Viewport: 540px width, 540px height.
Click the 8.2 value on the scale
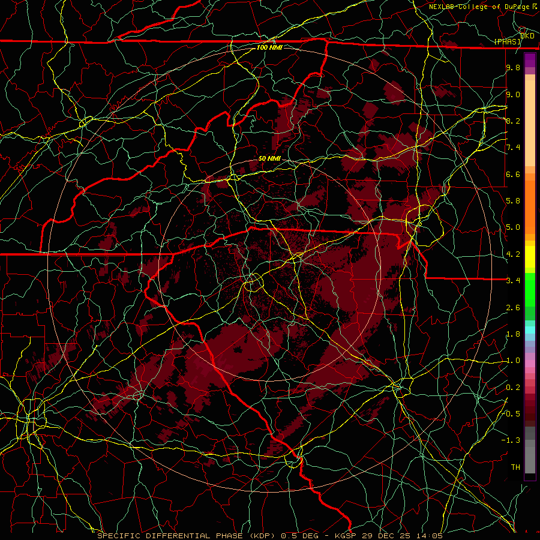point(513,121)
